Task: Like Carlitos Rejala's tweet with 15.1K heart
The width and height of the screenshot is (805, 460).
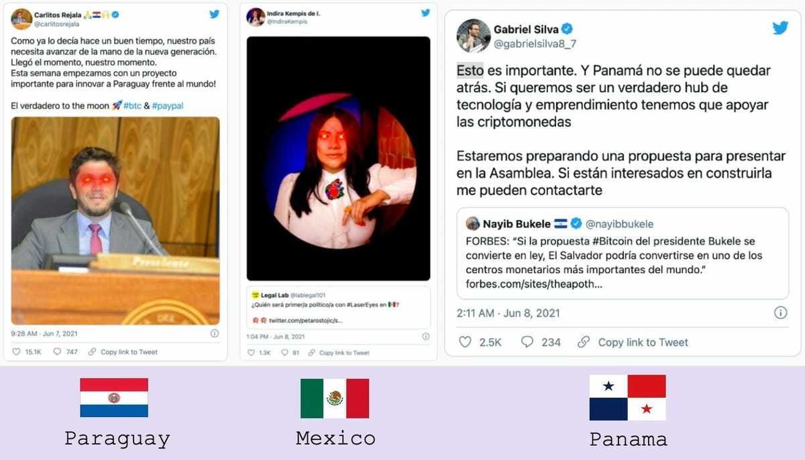Action: [x=27, y=352]
